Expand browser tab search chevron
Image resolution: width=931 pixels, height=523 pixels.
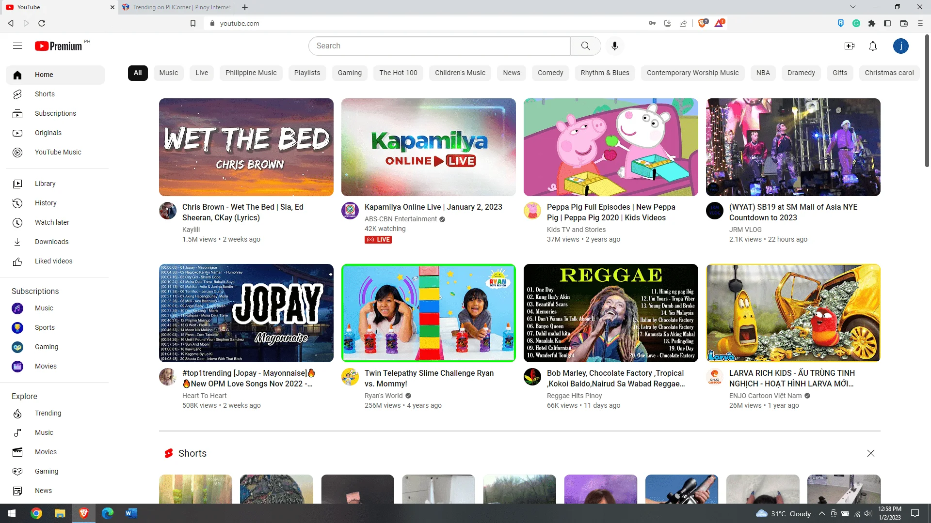853,7
